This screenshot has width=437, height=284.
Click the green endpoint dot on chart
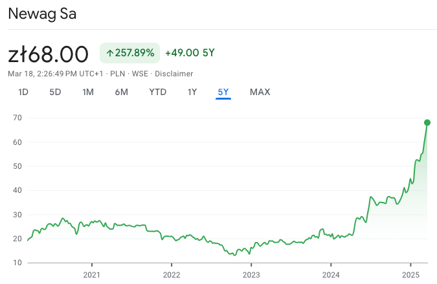[427, 122]
